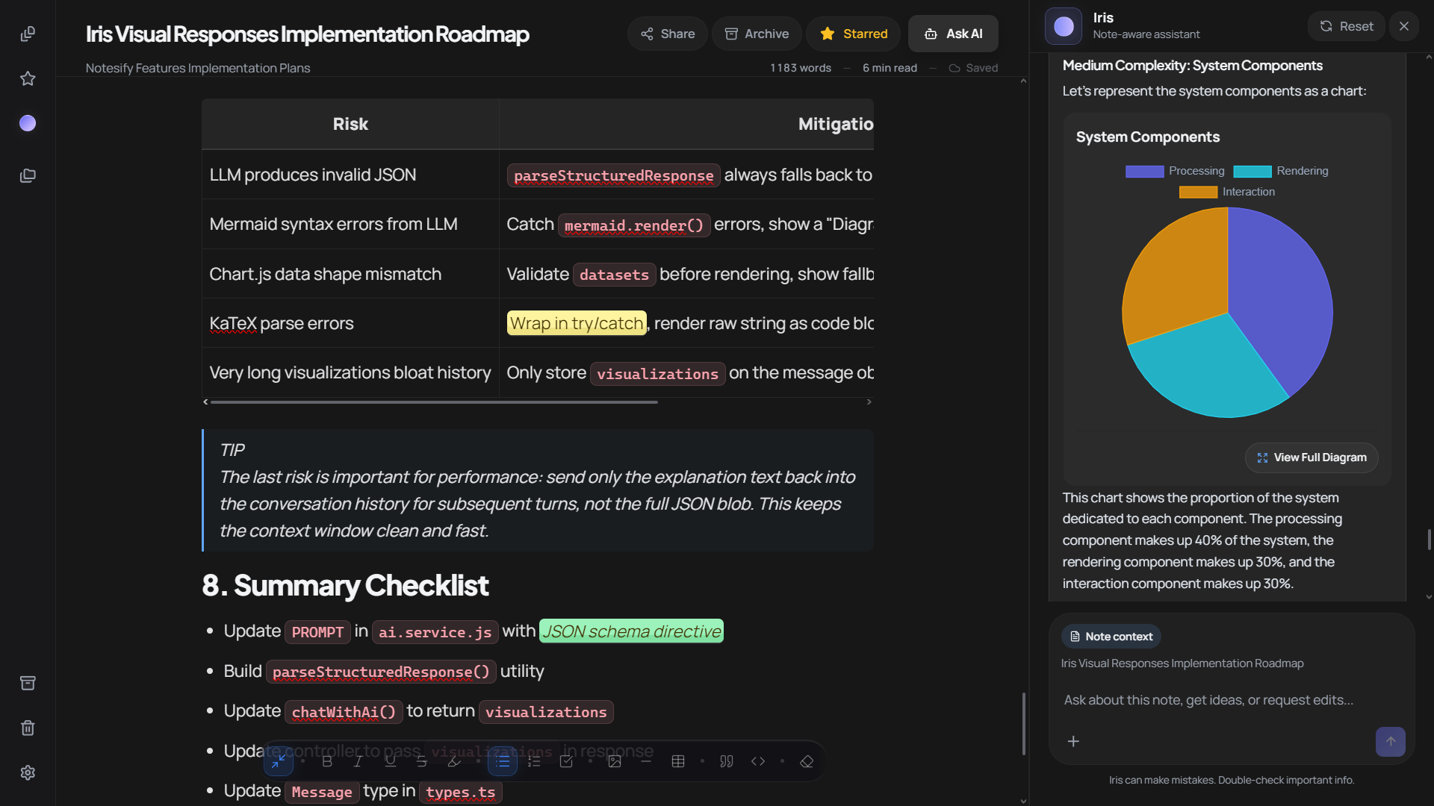The width and height of the screenshot is (1434, 806).
Task: Add attachment with plus icon
Action: (1073, 741)
